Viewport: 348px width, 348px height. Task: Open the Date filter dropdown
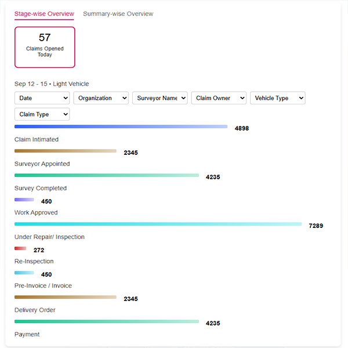pos(42,98)
